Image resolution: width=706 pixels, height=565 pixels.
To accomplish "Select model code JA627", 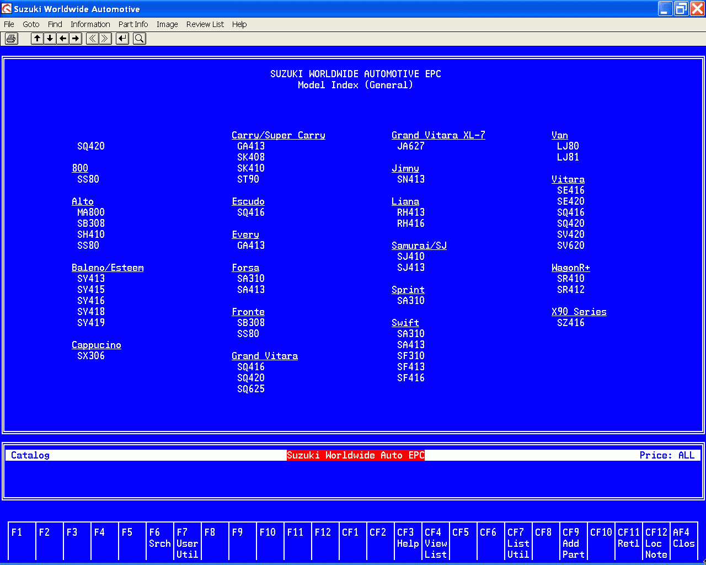I will (411, 146).
